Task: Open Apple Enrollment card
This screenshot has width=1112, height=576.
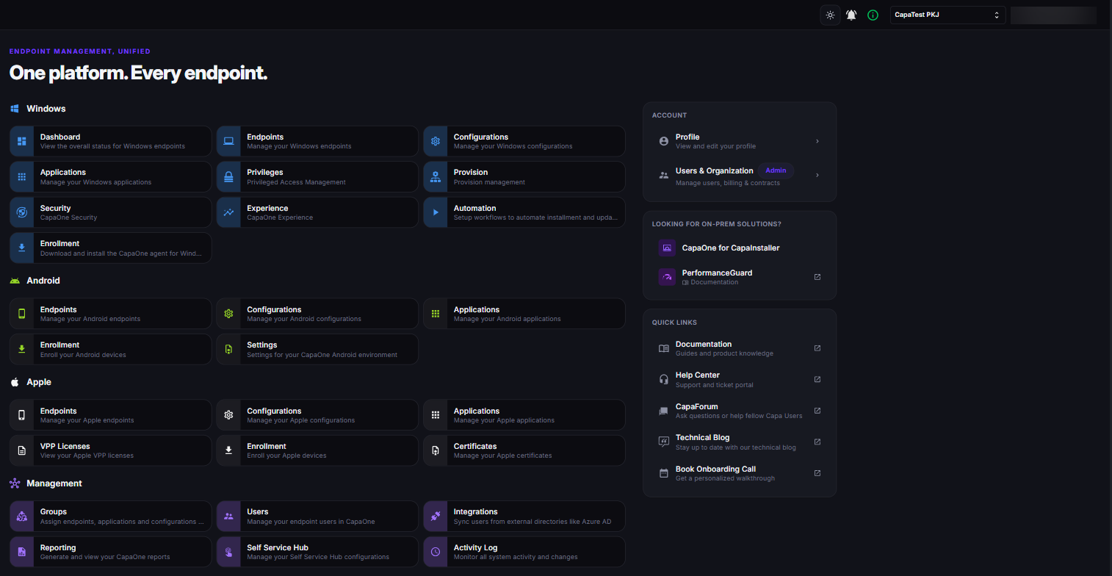Action: 317,450
